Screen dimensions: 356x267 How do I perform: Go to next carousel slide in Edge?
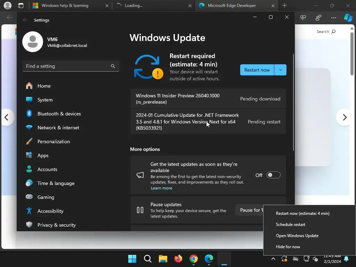(345, 117)
